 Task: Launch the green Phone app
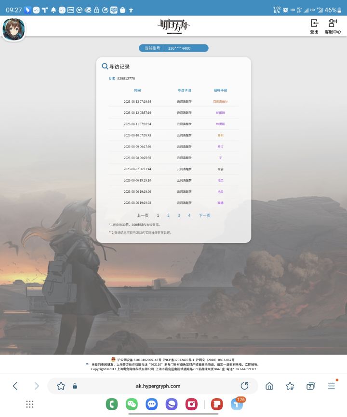tap(112, 404)
